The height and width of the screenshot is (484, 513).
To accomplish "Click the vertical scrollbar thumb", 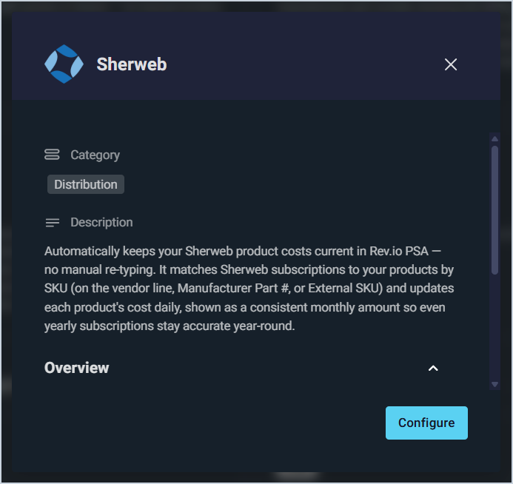I will tap(494, 209).
